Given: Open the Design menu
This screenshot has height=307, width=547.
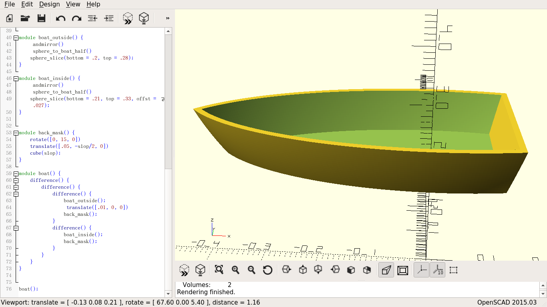Looking at the screenshot, I should (x=49, y=4).
